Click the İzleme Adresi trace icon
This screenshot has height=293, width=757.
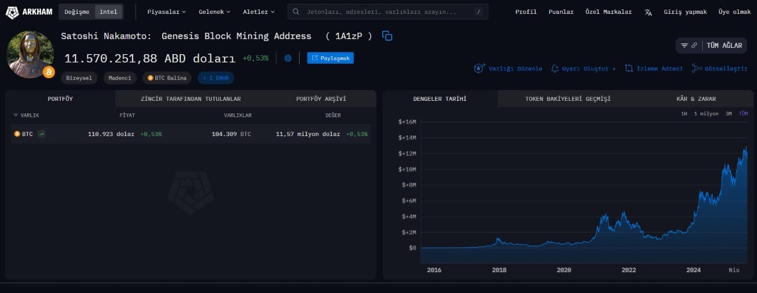point(629,69)
